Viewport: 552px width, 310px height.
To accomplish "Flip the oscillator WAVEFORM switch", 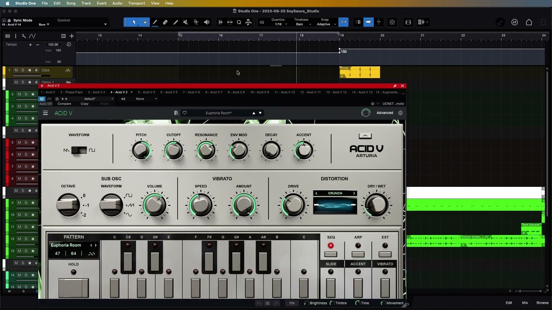I will click(x=79, y=150).
